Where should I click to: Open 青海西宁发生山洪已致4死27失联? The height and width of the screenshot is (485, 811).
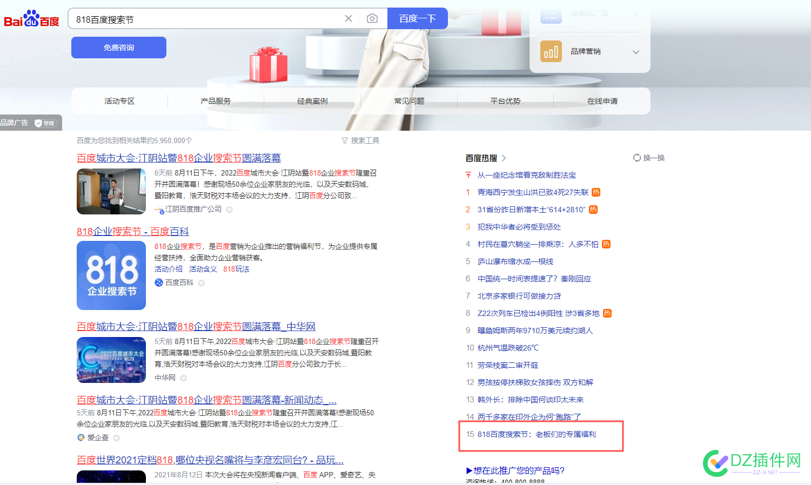(533, 192)
